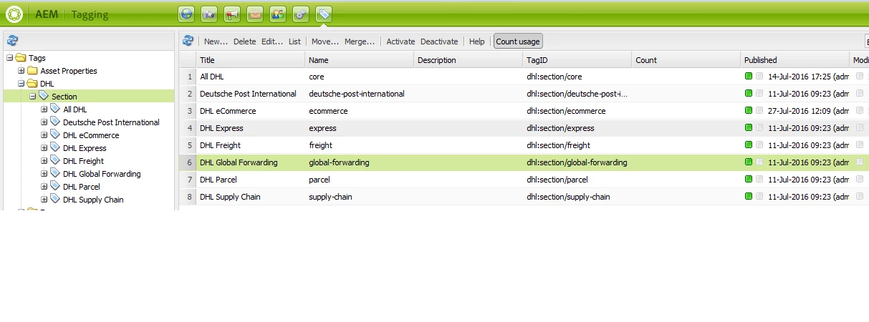The image size is (869, 322).
Task: Click the DHL folder icon in tree
Action: [x=32, y=84]
